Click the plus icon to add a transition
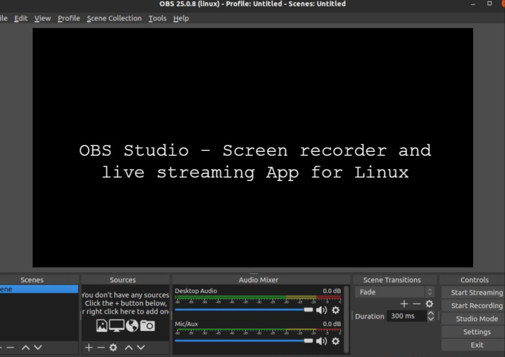505x357 pixels. pos(404,304)
